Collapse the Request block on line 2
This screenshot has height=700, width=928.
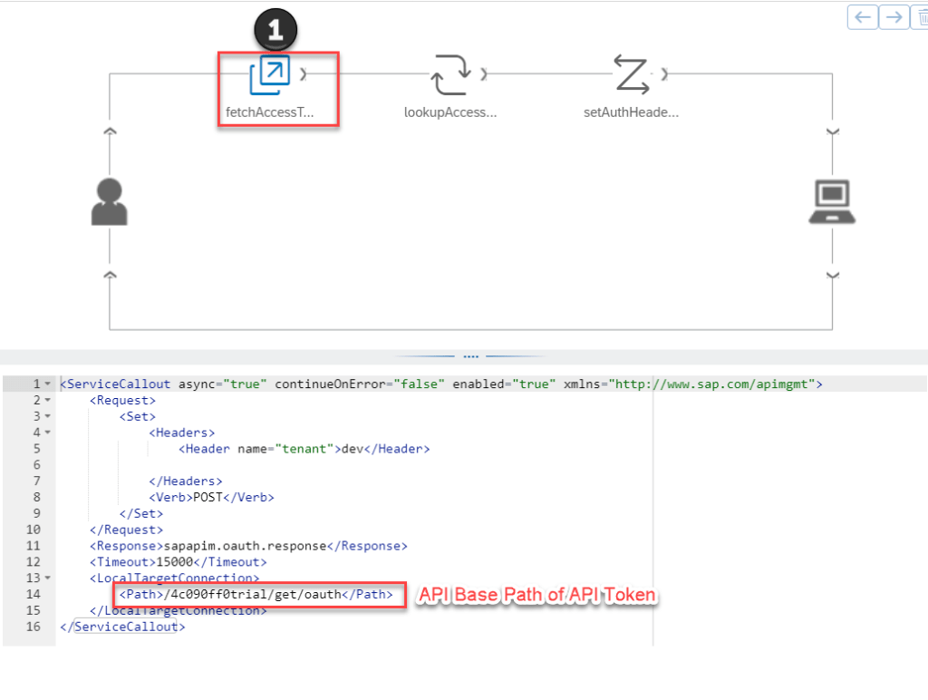click(47, 400)
